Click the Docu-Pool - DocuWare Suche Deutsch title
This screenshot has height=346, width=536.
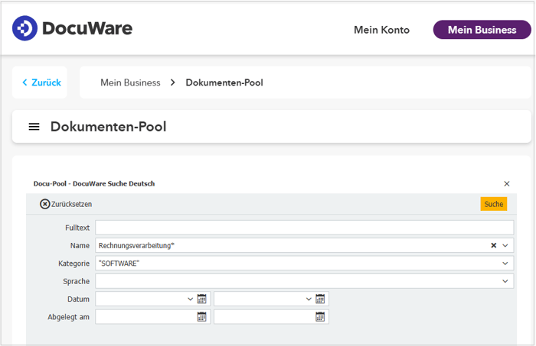tap(94, 184)
